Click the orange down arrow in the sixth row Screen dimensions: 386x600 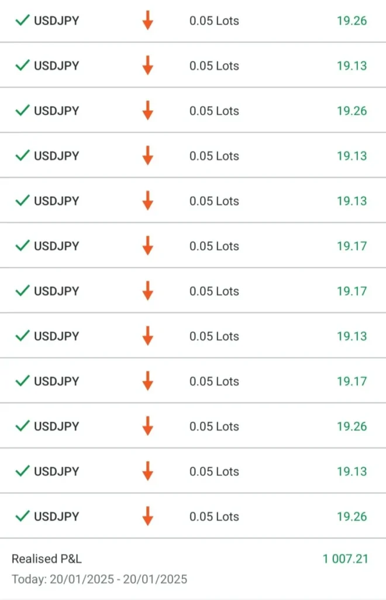pos(147,246)
